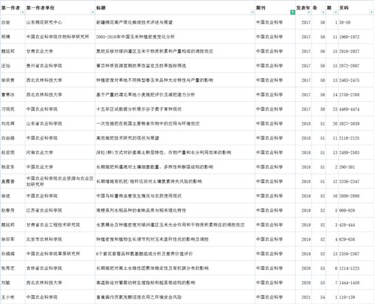The image size is (374, 304).
Task: Select the 第一作者 header cell
Action: (13, 8)
